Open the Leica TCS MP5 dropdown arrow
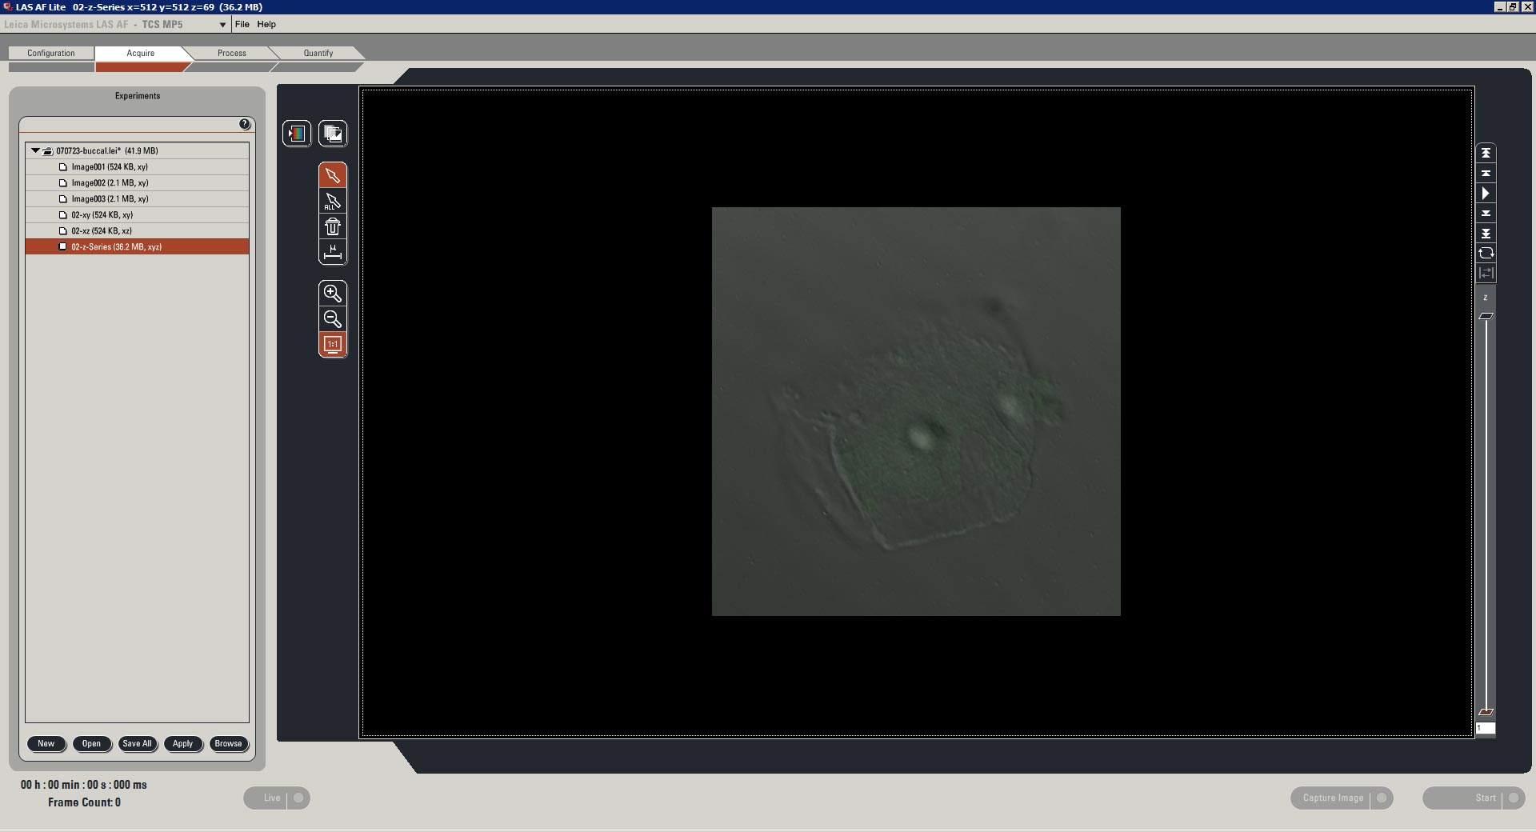Screen dimensions: 1536x832 pyautogui.click(x=222, y=25)
